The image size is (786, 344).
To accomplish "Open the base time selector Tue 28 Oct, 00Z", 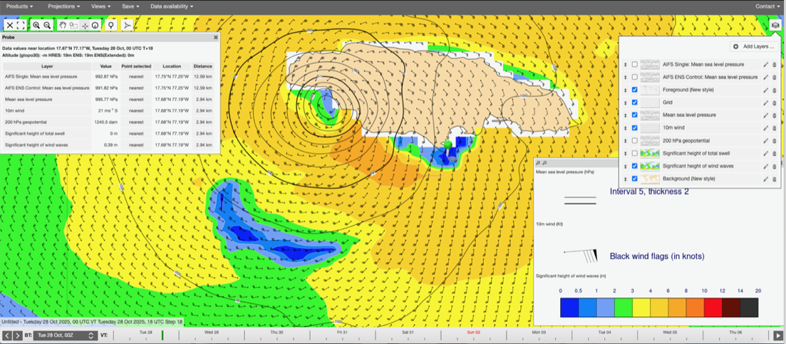I will (66, 335).
